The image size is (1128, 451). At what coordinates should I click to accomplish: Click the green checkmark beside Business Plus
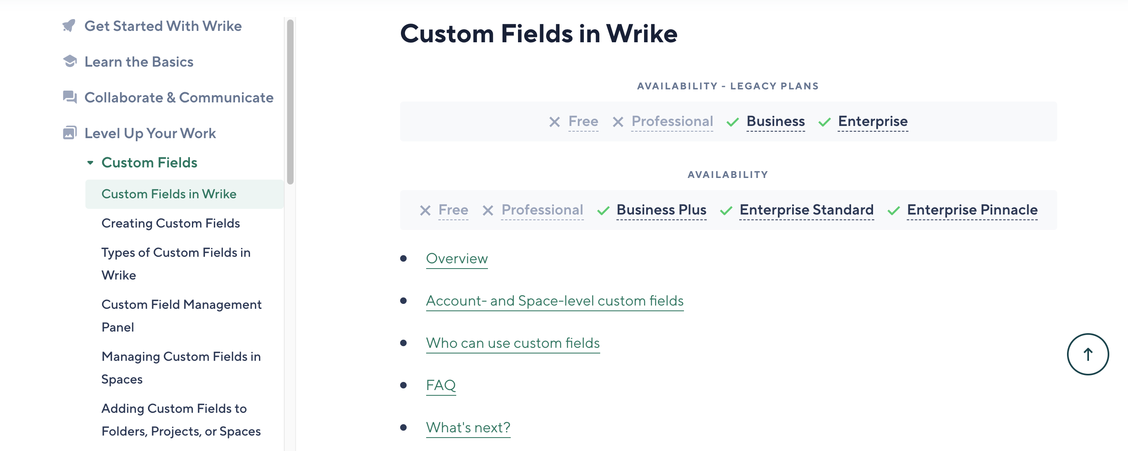[603, 211]
